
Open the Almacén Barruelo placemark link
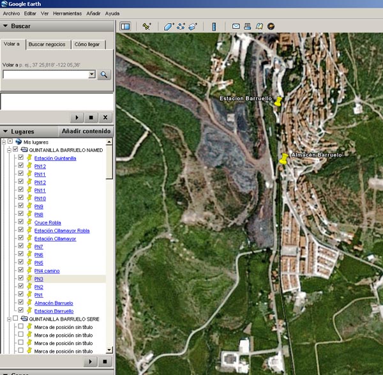click(54, 303)
